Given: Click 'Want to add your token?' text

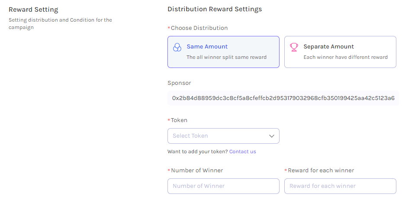Looking at the screenshot, I should 198,152.
